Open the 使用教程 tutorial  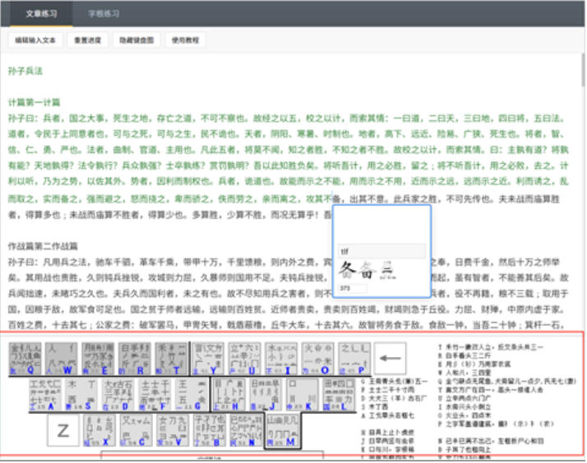point(185,40)
